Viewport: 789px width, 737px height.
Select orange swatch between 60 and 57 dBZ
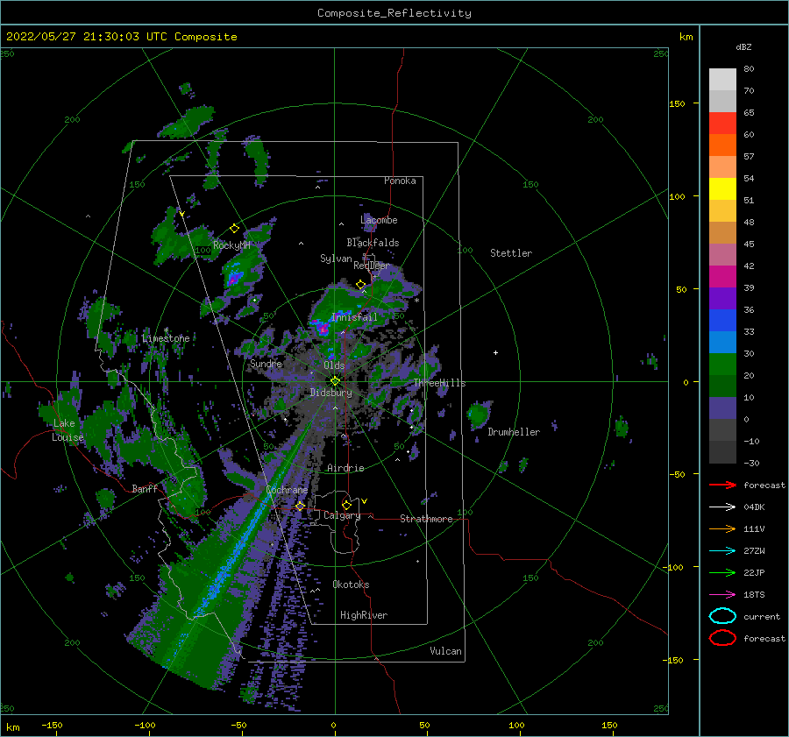pyautogui.click(x=722, y=145)
